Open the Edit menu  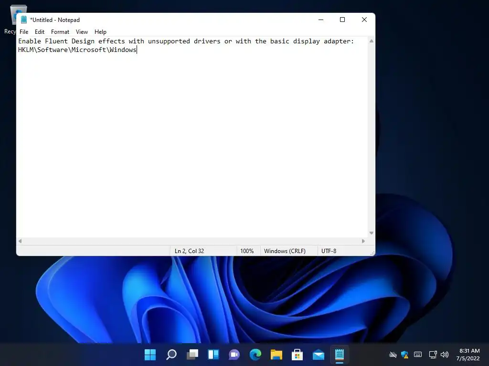tap(40, 32)
